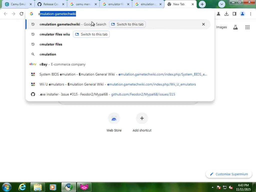Open Windows Explorer folder in the taskbar
The height and width of the screenshot is (192, 256).
(38, 187)
